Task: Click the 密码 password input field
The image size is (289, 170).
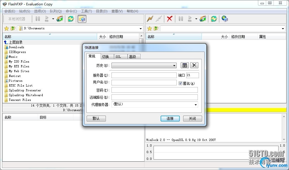Action: (x=155, y=90)
